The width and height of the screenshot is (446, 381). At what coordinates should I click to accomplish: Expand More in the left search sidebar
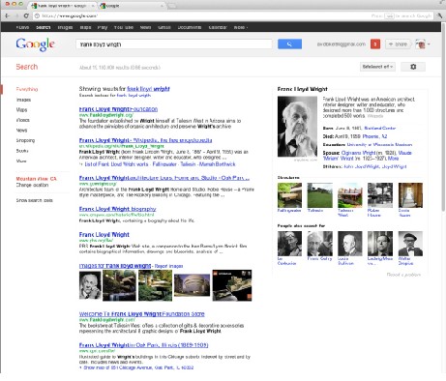pos(21,161)
